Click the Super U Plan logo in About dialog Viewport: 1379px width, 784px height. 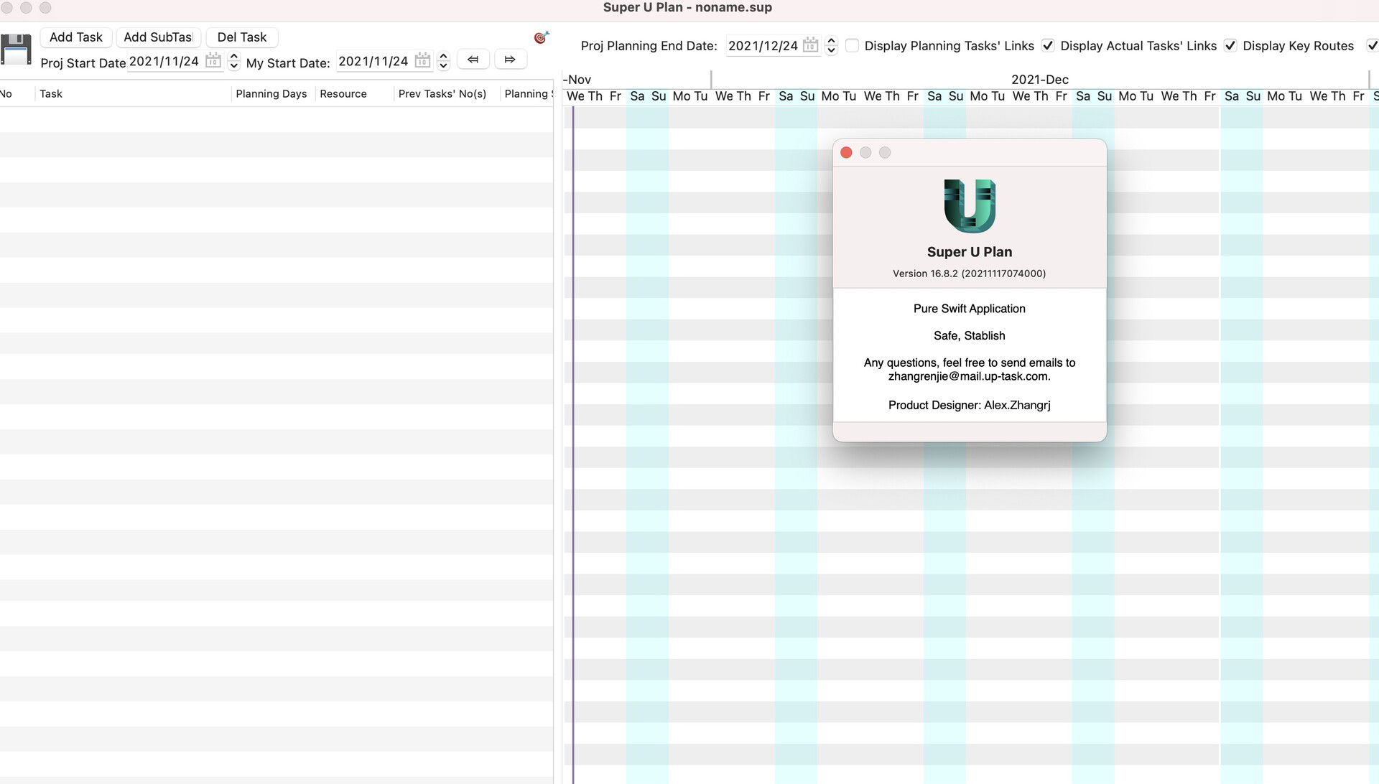970,206
